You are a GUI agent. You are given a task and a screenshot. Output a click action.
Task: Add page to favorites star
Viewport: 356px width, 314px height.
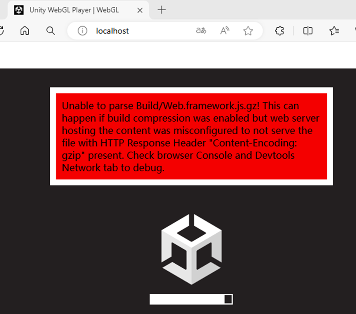[248, 30]
